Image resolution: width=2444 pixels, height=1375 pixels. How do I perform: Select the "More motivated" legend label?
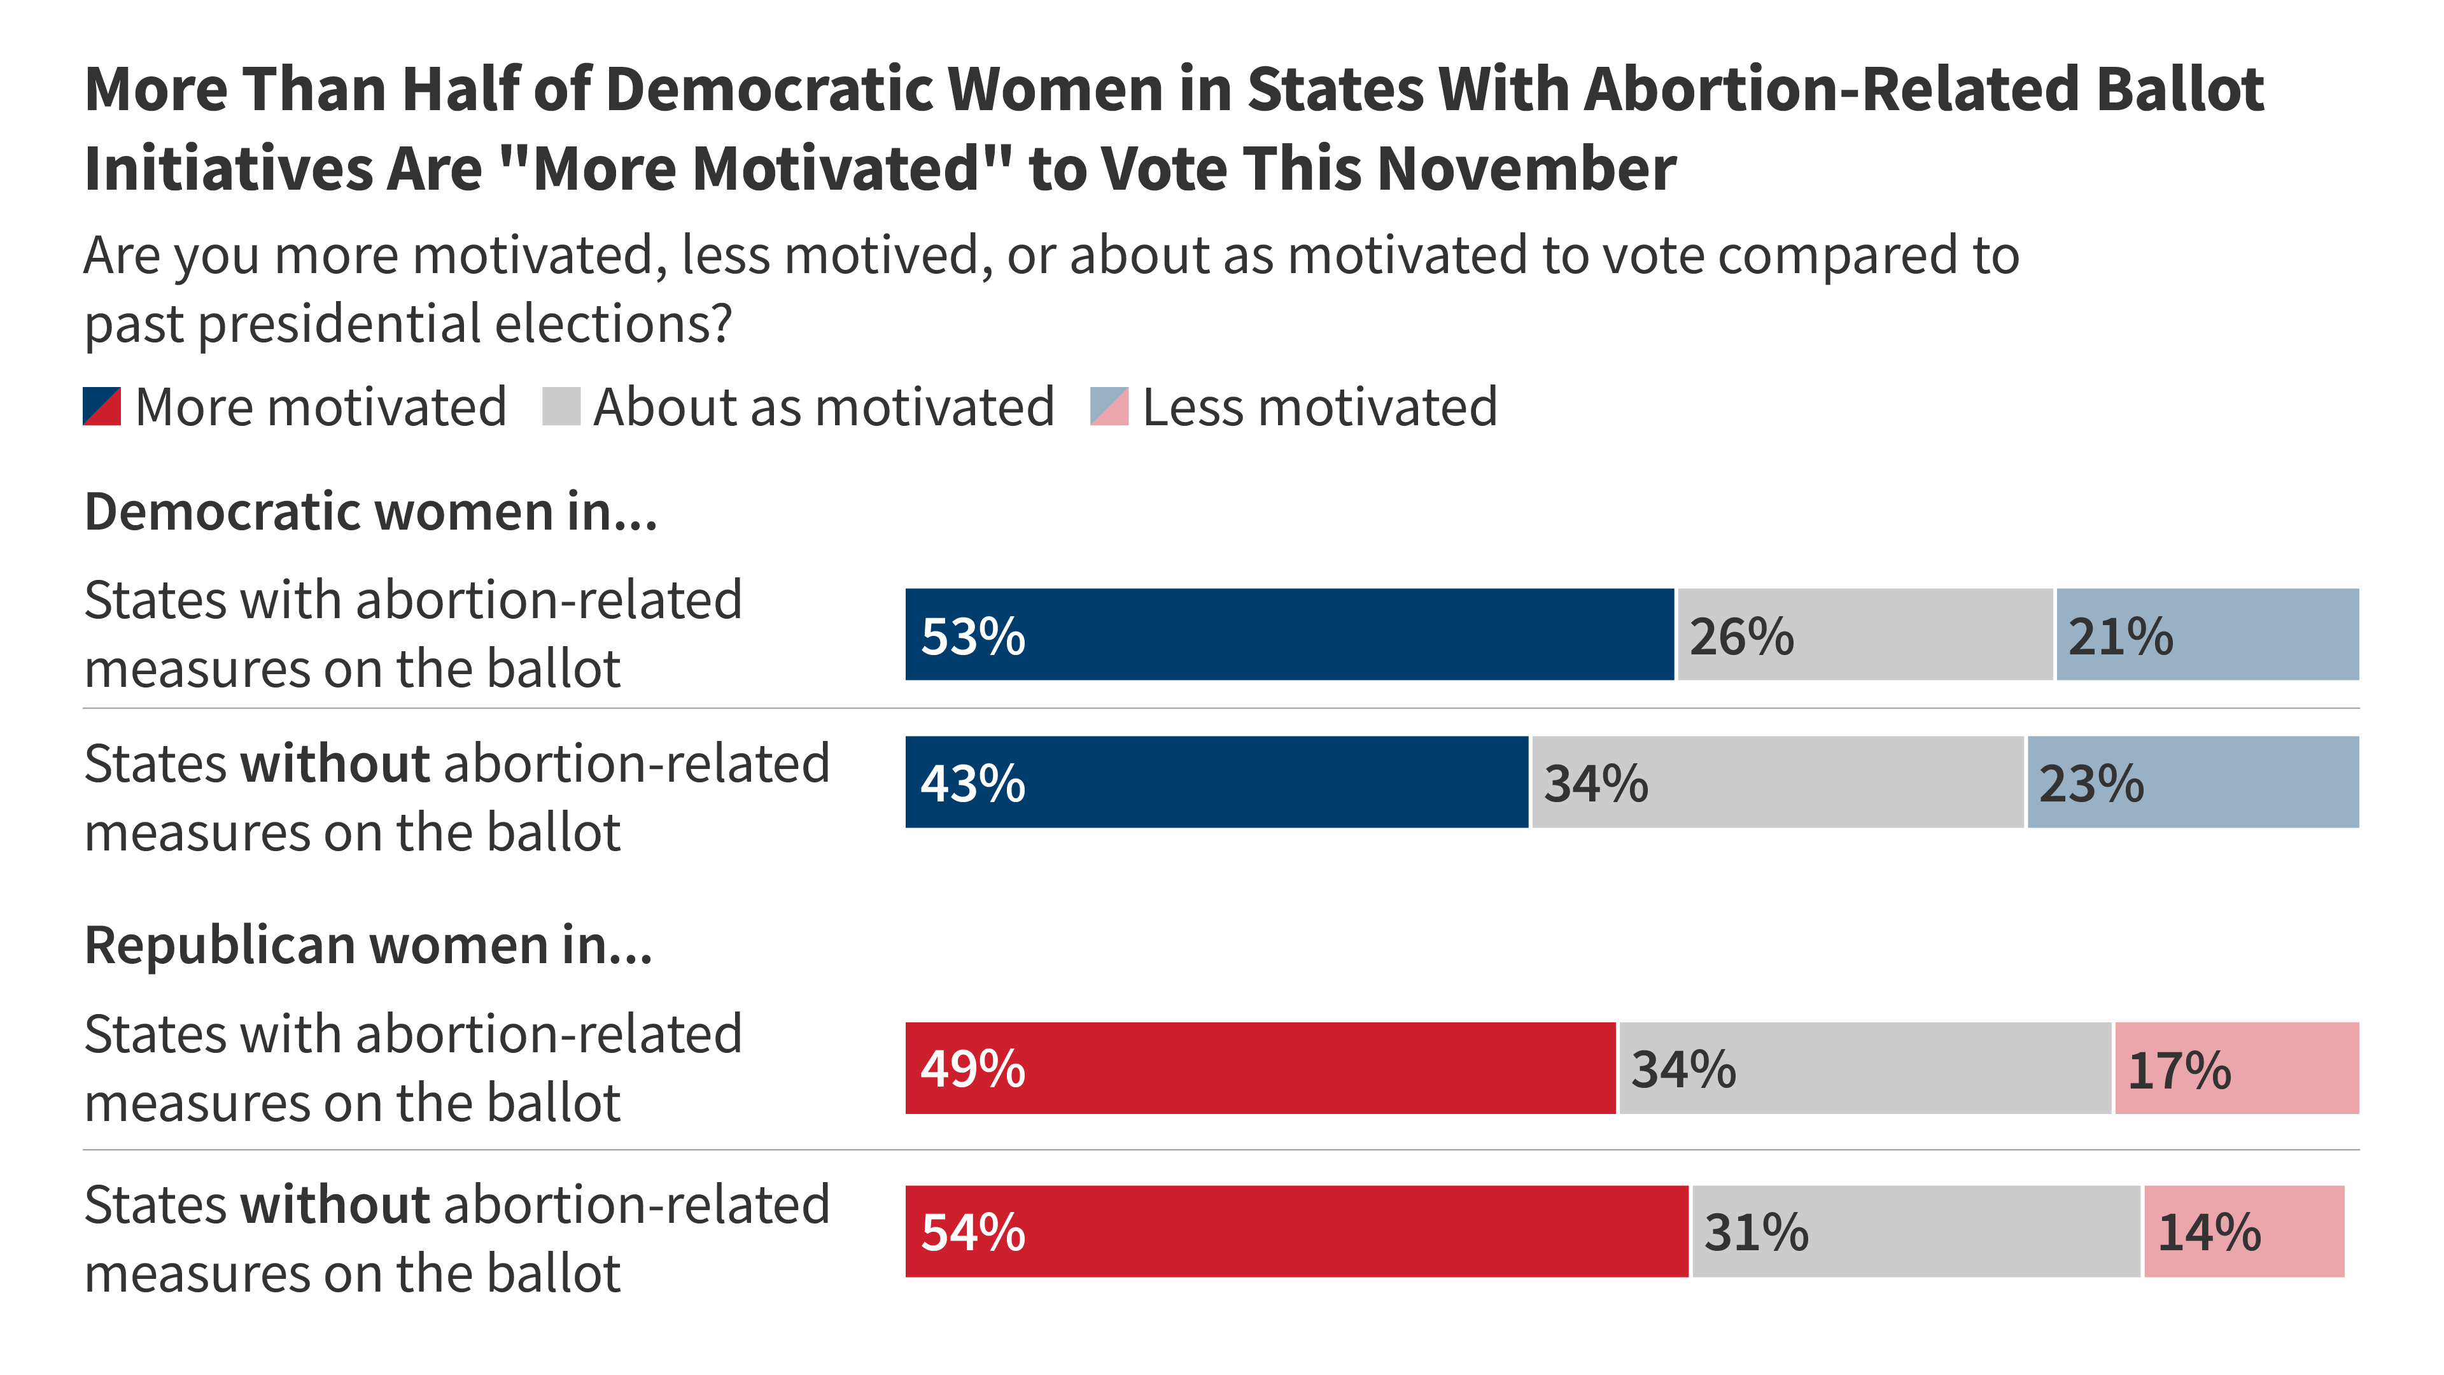[321, 407]
